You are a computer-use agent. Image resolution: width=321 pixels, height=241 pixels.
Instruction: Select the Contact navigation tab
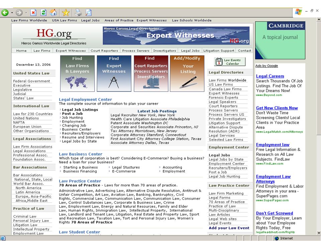(245, 51)
